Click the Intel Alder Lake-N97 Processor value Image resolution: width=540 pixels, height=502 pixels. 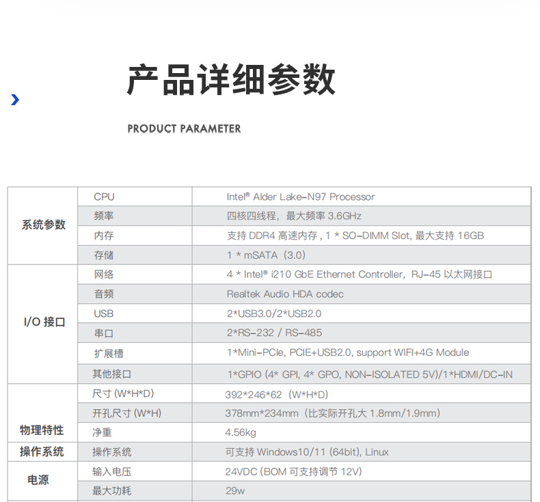[301, 197]
